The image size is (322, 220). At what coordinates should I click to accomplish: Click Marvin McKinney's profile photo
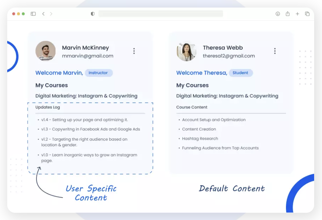pos(46,51)
